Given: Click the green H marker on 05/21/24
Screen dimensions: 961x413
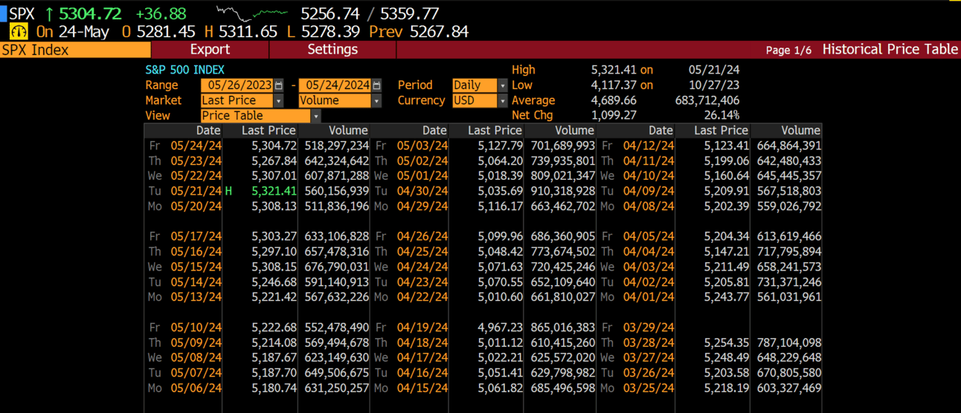Looking at the screenshot, I should [x=229, y=191].
